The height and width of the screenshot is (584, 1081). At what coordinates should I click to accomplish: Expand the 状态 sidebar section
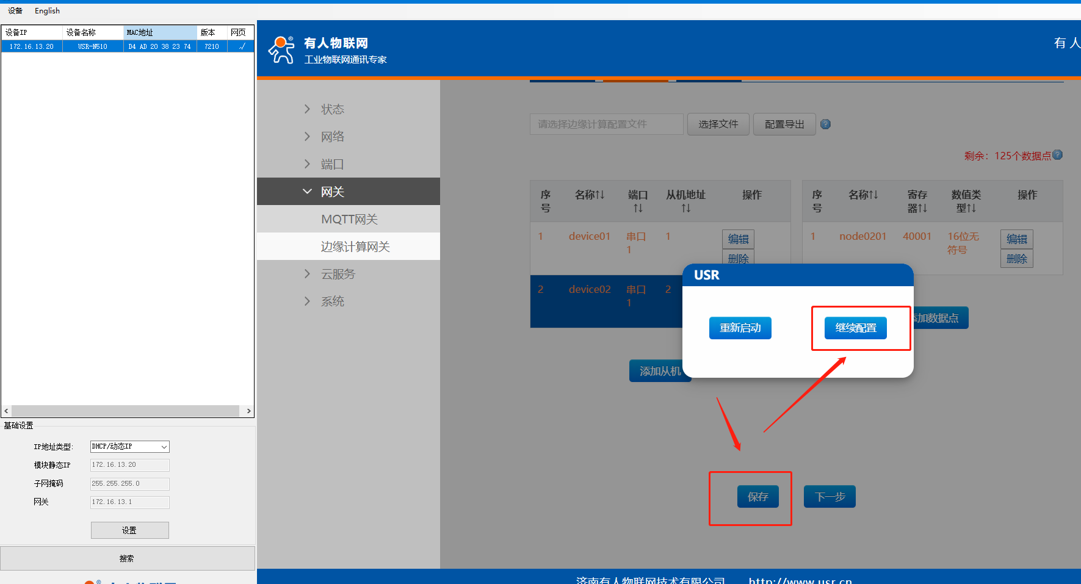tap(333, 109)
